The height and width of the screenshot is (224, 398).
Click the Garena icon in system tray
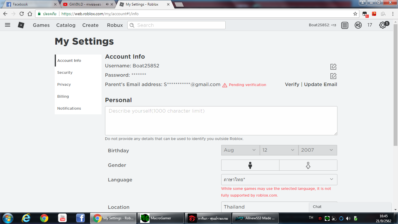[320, 218]
